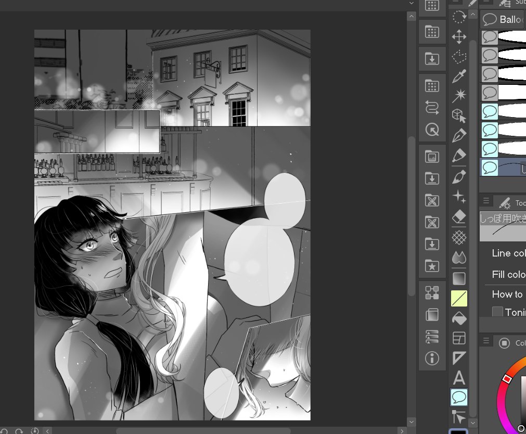Select the Pen nib tool
Viewport: 526px width, 434px height.
click(459, 135)
